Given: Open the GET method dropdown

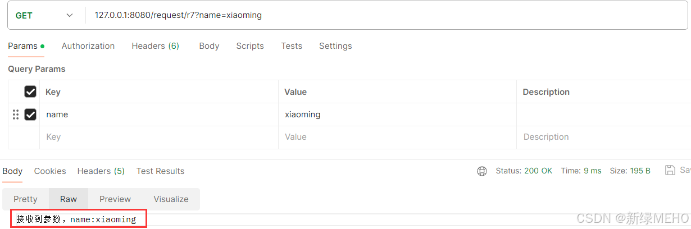Looking at the screenshot, I should (x=46, y=16).
